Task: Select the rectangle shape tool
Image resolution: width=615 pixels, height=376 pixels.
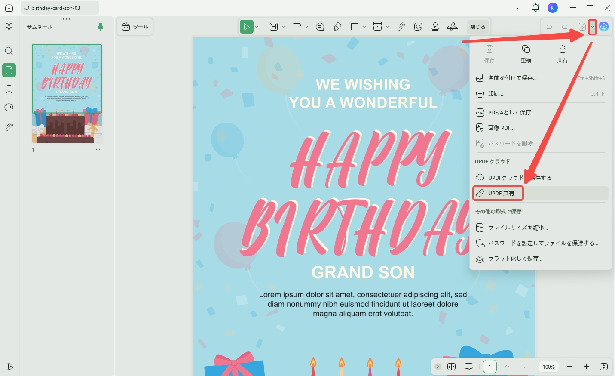Action: click(x=355, y=27)
